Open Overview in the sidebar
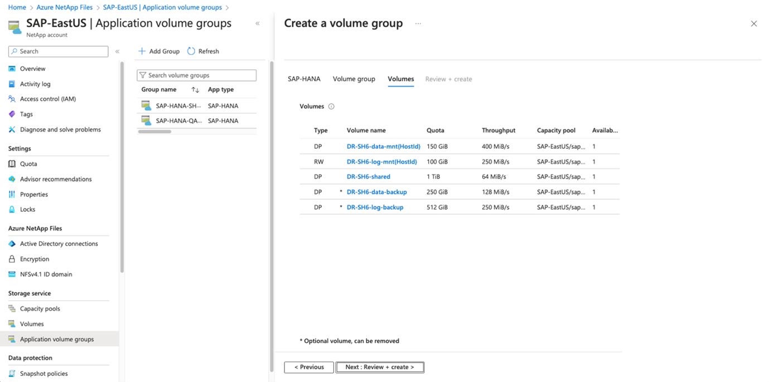This screenshot has width=769, height=382. (x=32, y=69)
